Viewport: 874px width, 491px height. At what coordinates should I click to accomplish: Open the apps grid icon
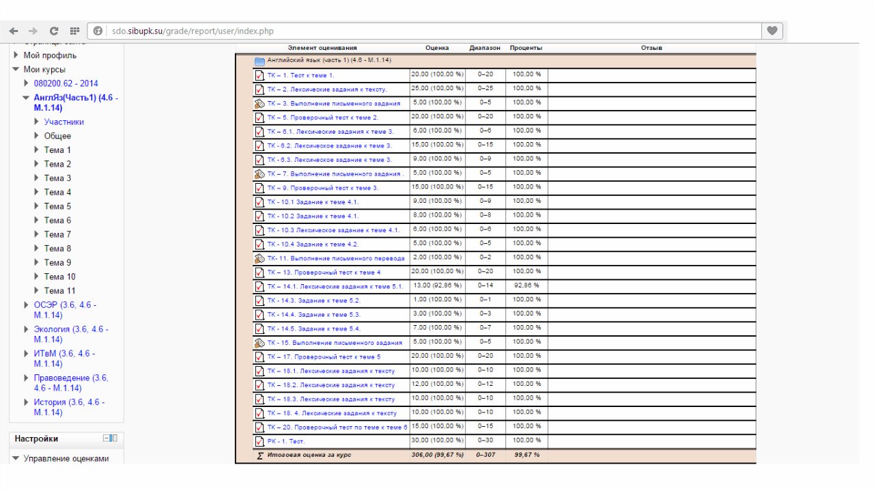click(x=74, y=31)
